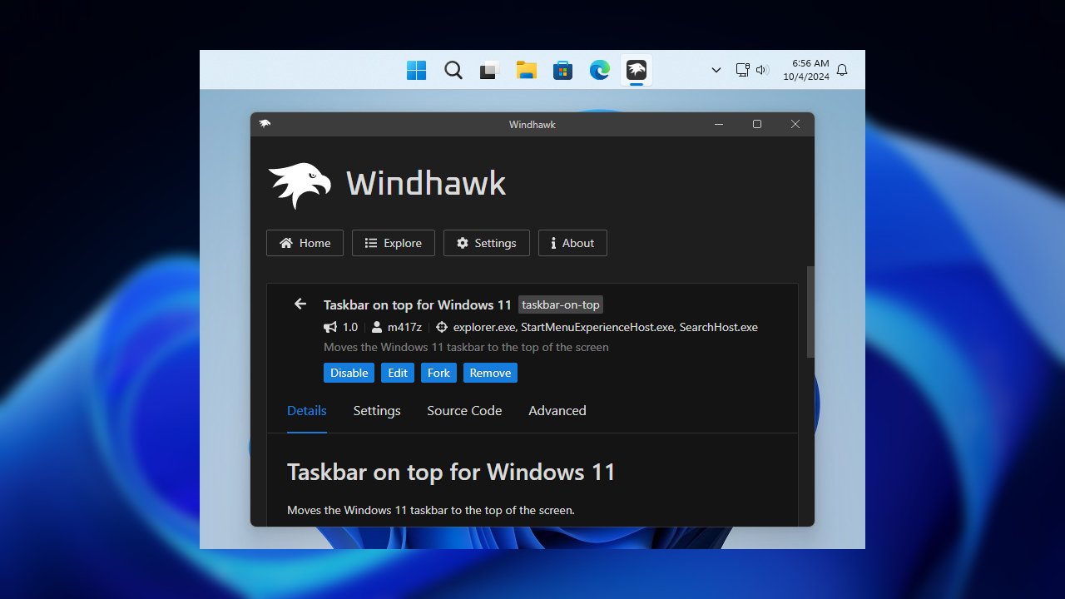Go back using left arrow

click(300, 304)
